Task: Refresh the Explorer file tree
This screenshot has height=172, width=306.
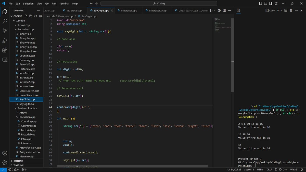Action: (35, 16)
